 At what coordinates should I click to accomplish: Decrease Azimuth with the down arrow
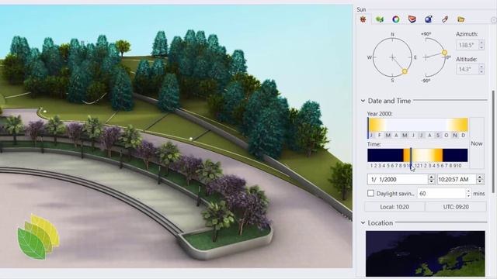click(481, 48)
